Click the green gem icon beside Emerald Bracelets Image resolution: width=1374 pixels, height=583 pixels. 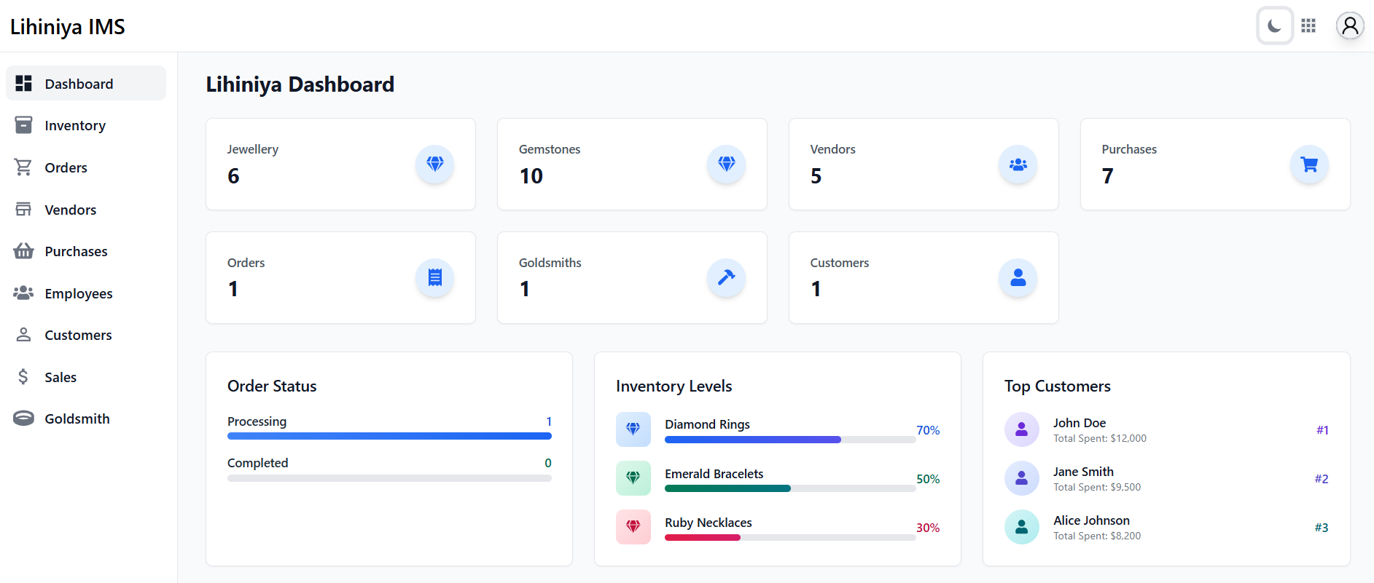coord(633,478)
